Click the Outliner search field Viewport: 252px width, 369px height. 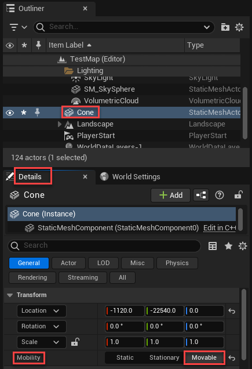[x=123, y=27]
